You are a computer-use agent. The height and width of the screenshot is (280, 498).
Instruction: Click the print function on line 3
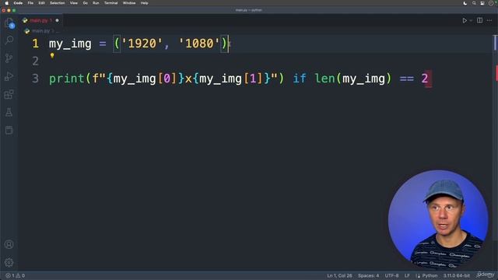pyautogui.click(x=67, y=79)
